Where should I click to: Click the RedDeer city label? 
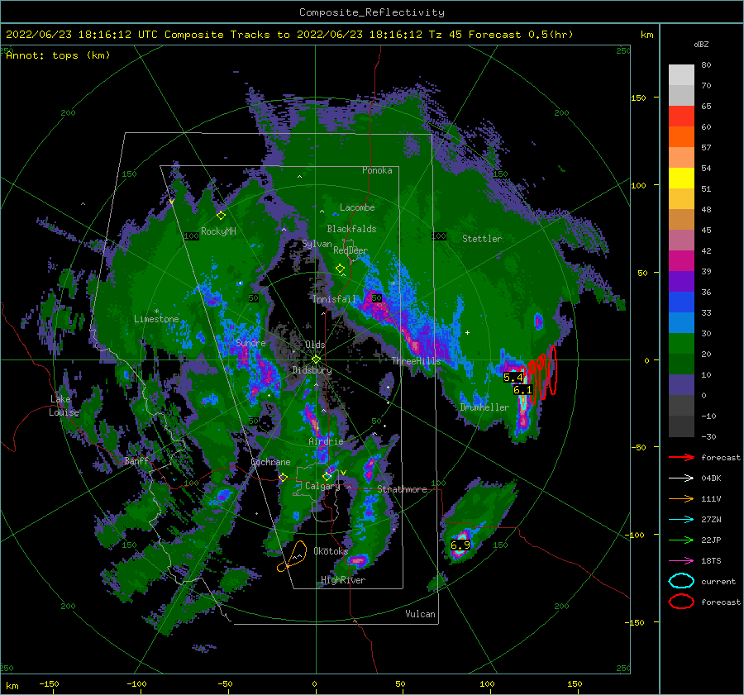[351, 250]
